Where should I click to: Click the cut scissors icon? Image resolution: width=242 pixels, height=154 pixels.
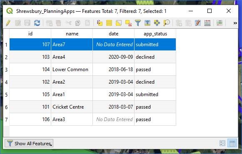(68, 23)
